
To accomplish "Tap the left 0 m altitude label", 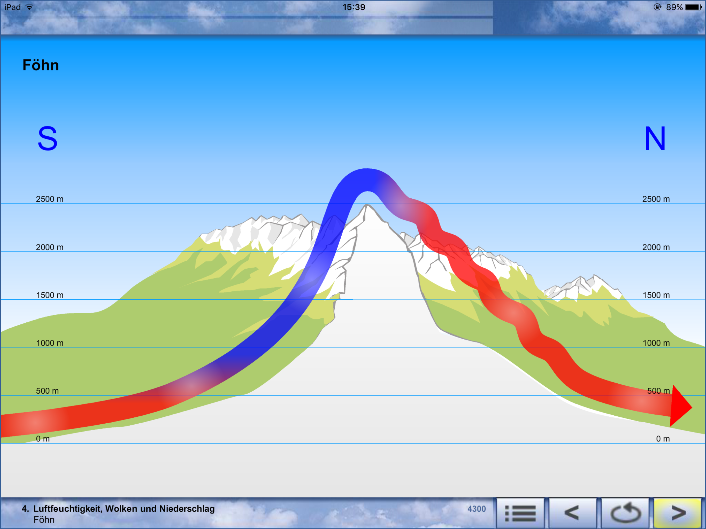I will pos(43,439).
